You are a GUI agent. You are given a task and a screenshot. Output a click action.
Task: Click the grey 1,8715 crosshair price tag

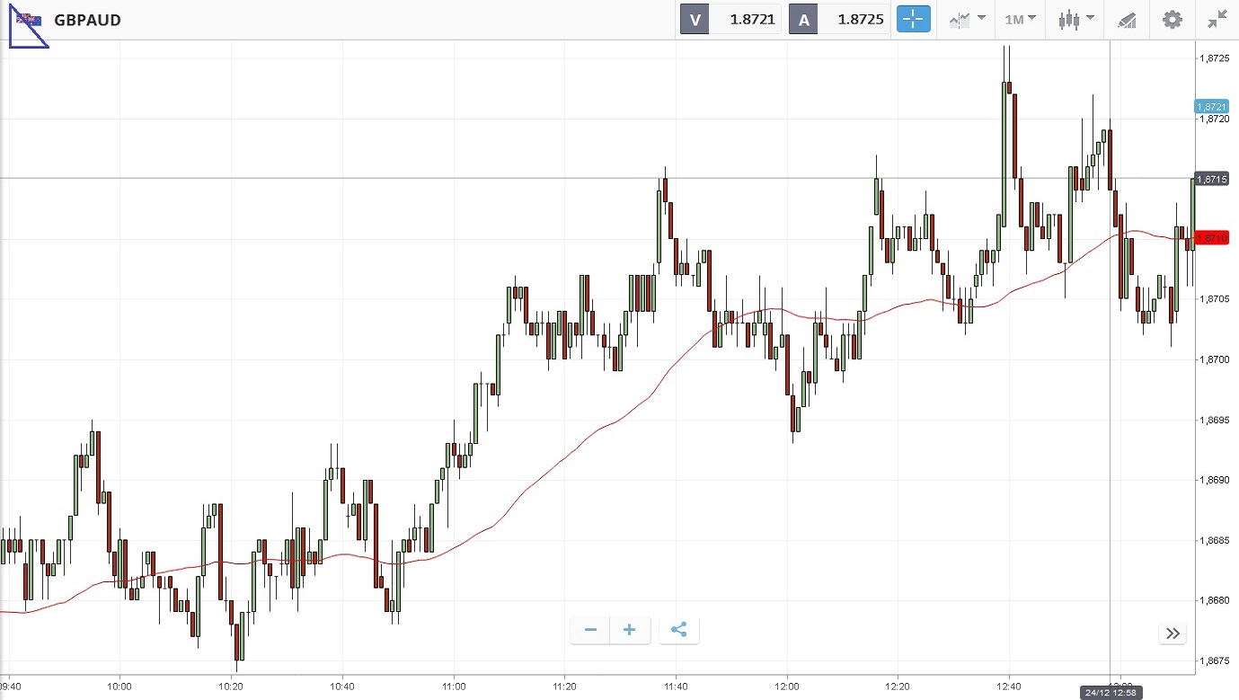tap(1211, 179)
